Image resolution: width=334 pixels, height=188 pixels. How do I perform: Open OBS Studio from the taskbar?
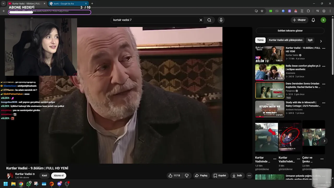click(x=67, y=184)
